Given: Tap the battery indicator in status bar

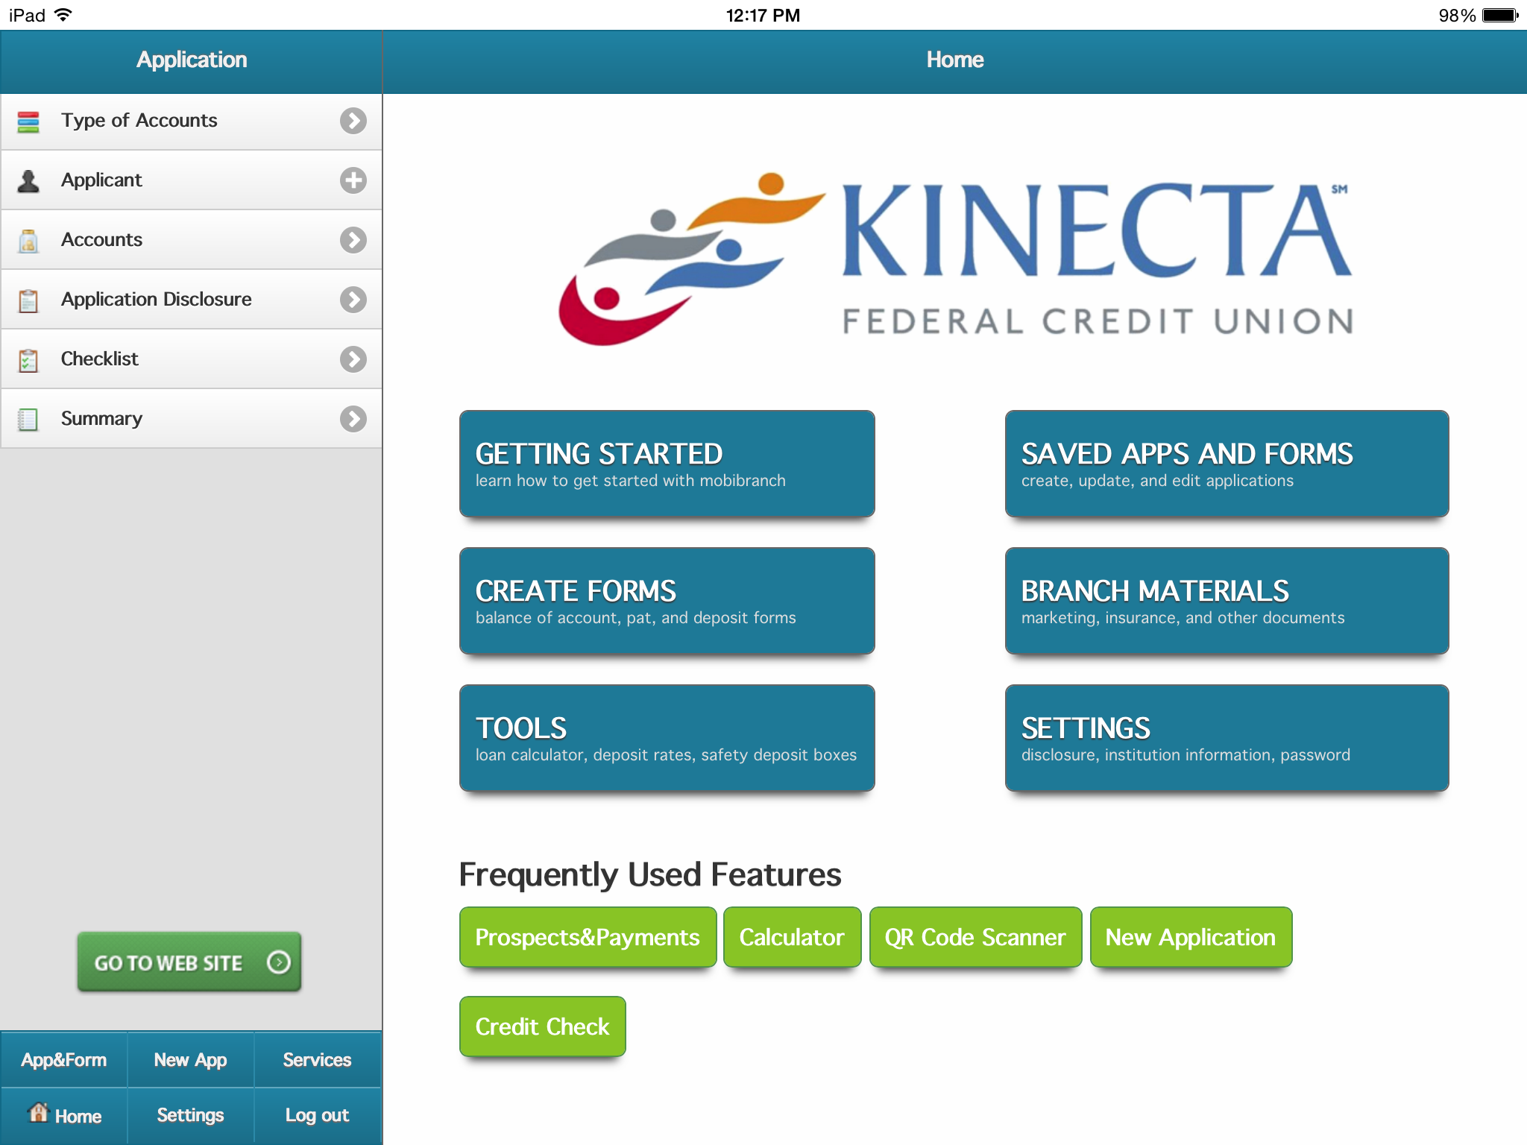Looking at the screenshot, I should [x=1500, y=15].
